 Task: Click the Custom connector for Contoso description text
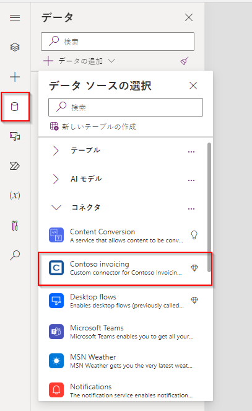[126, 273]
